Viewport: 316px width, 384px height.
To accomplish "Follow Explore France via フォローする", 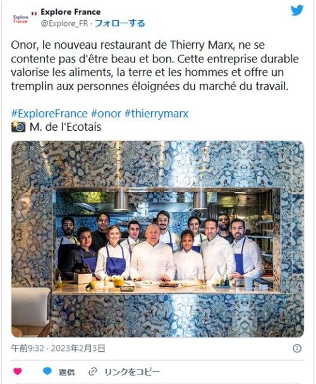I will [x=120, y=23].
